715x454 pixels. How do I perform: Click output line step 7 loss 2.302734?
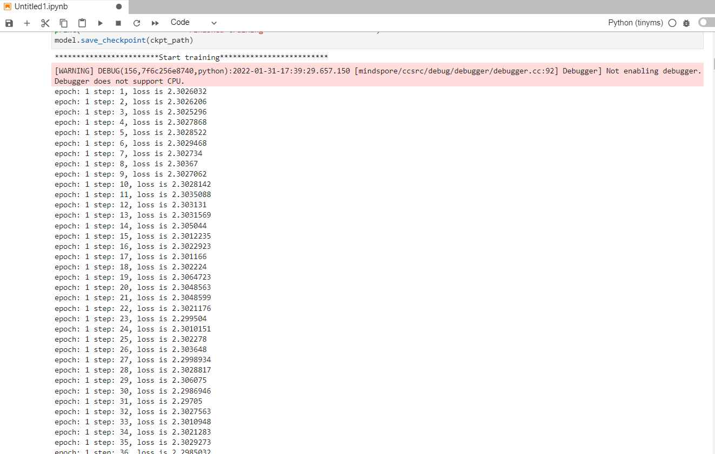(x=128, y=153)
